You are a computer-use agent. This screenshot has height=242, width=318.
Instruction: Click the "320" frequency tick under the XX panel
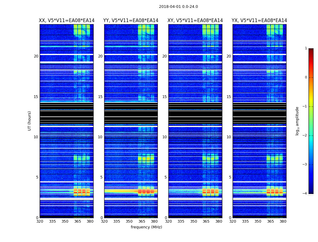pos(40,221)
